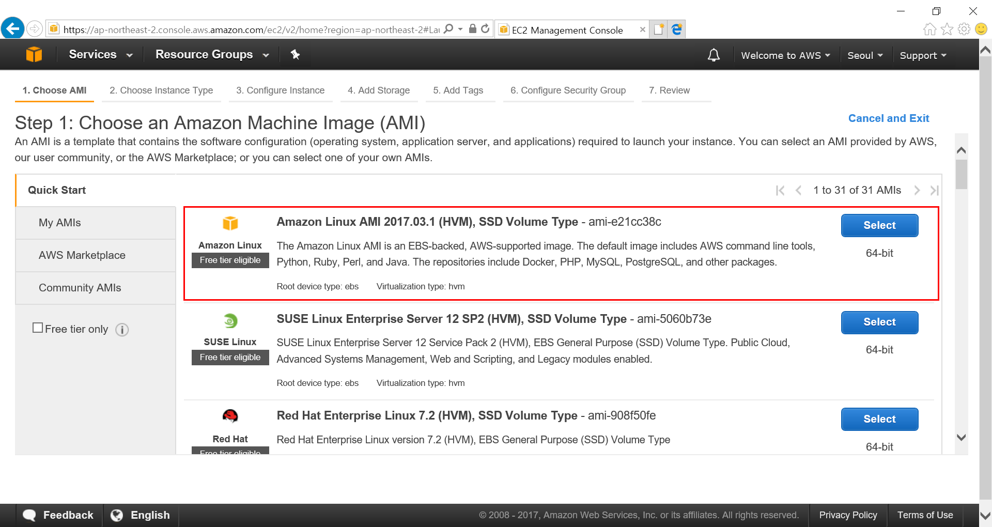Open the Seoul region dropdown
Screen dimensions: 992x527
pyautogui.click(x=865, y=55)
